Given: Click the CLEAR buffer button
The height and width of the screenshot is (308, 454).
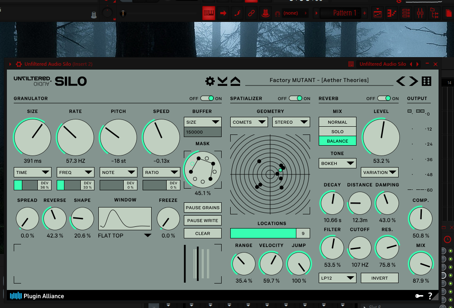Looking at the screenshot, I should [x=203, y=233].
